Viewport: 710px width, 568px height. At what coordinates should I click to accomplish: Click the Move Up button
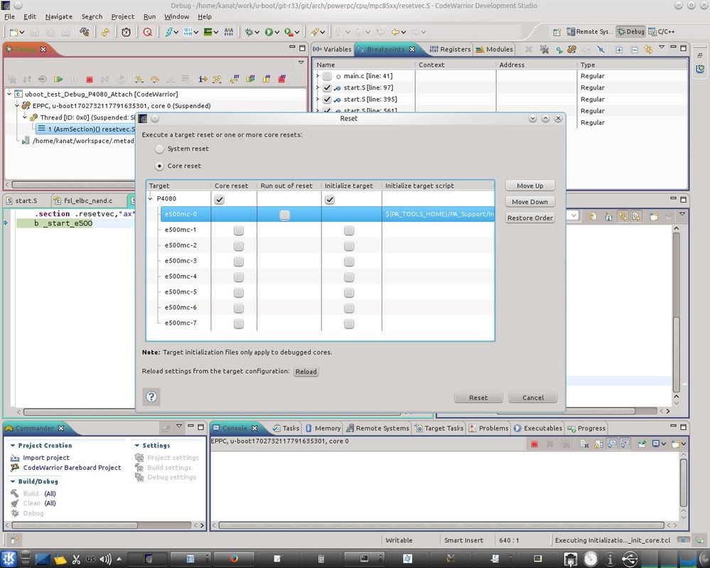tap(529, 186)
